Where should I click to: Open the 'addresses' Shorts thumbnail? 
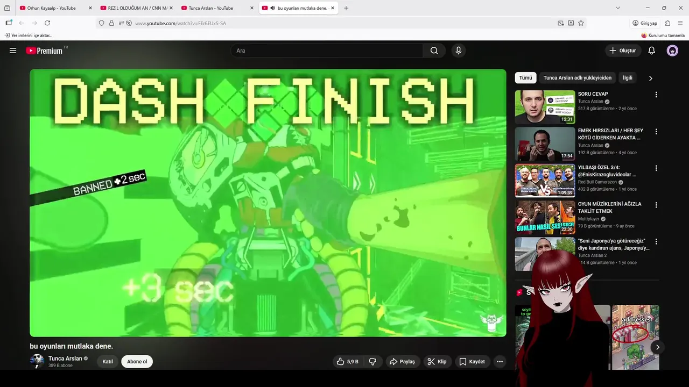pyautogui.click(x=636, y=337)
